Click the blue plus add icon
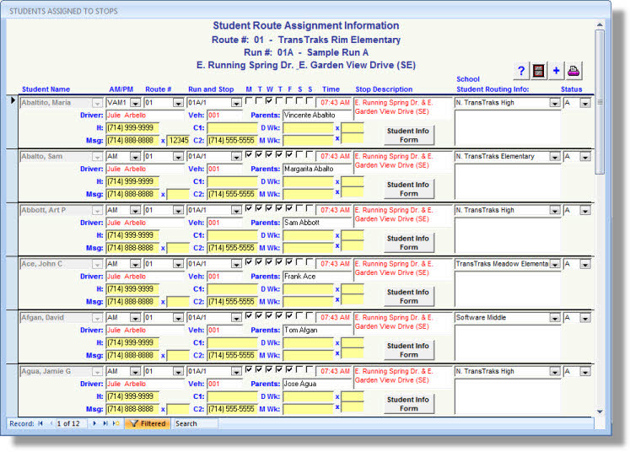 [x=556, y=72]
